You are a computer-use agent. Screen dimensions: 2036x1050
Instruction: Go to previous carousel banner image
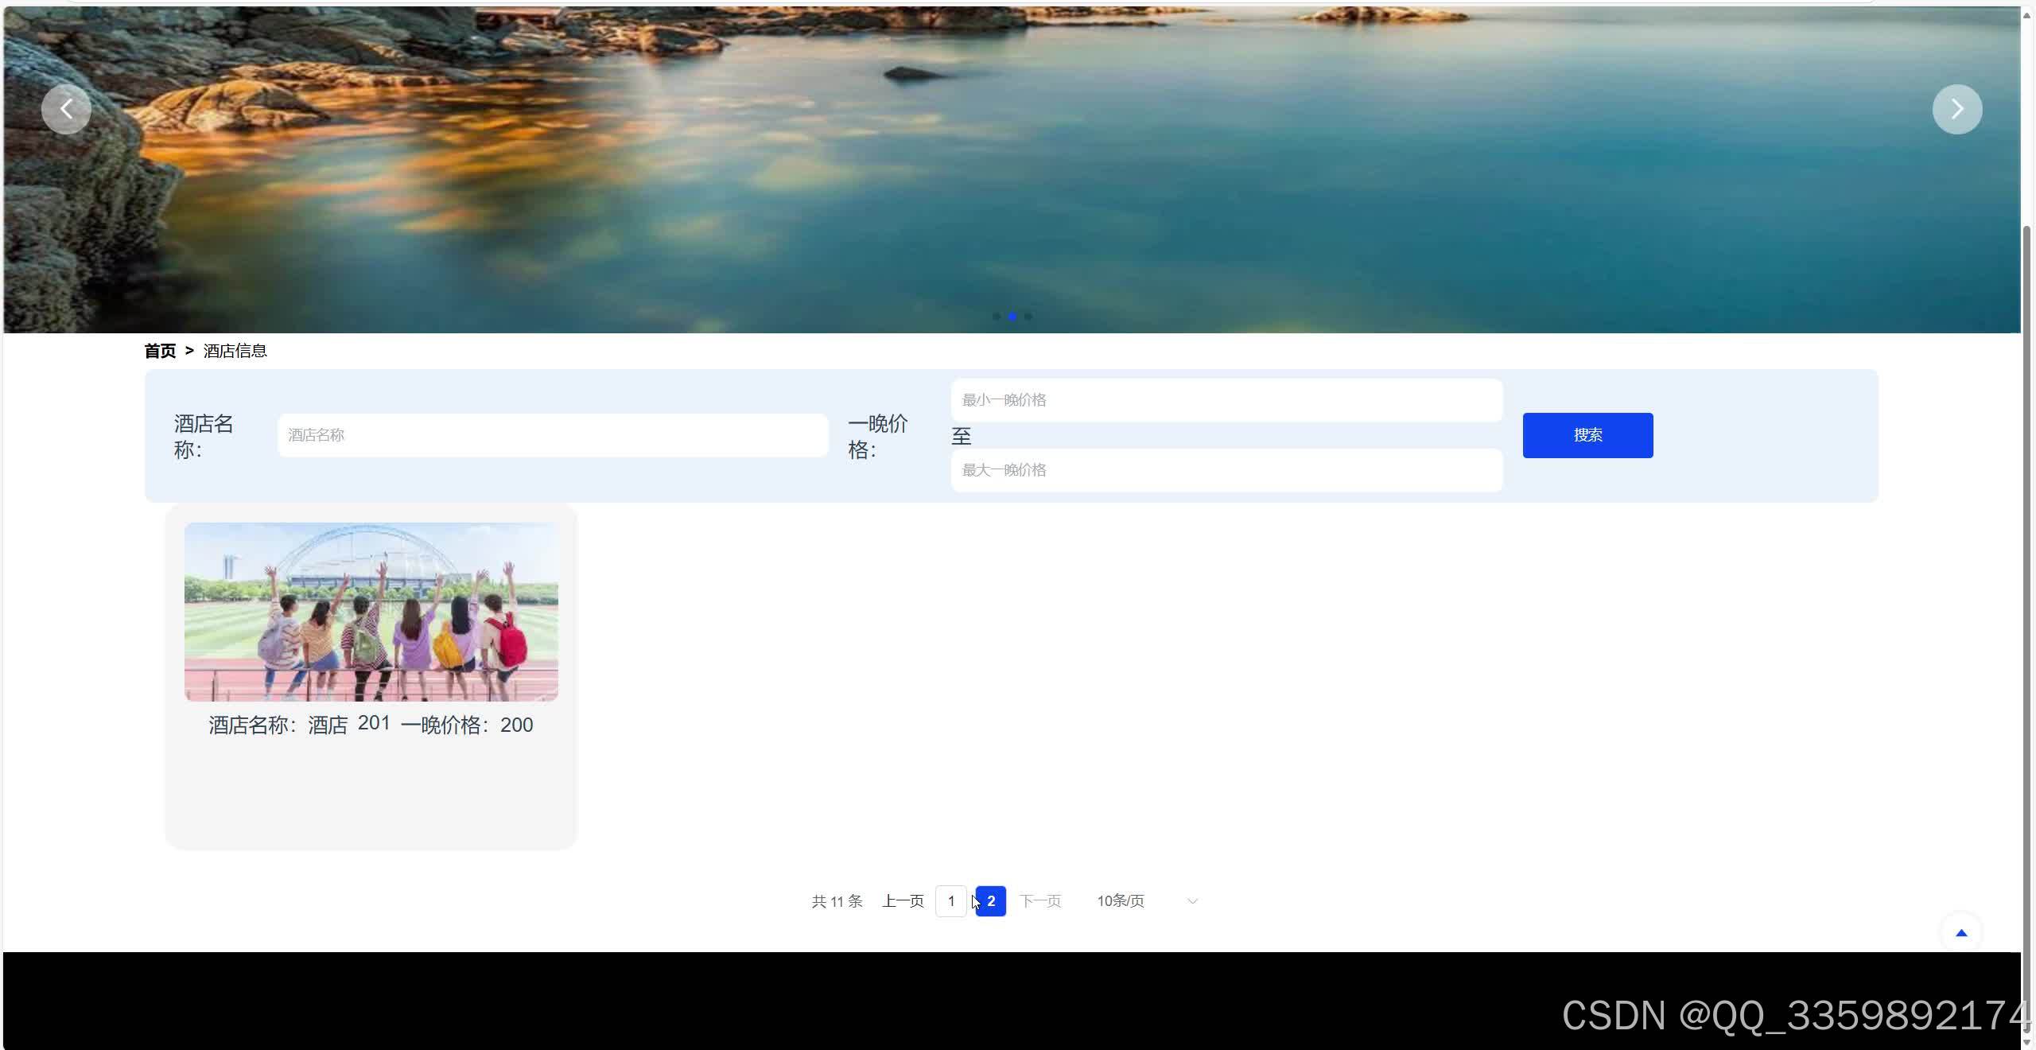pos(66,109)
